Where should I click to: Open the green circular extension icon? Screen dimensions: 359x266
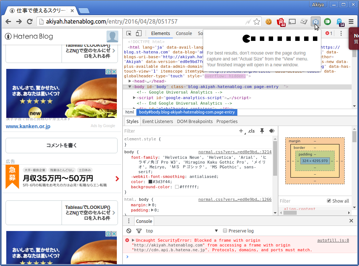coord(327,21)
